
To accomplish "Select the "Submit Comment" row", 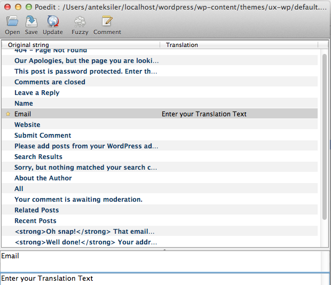I will coord(43,136).
